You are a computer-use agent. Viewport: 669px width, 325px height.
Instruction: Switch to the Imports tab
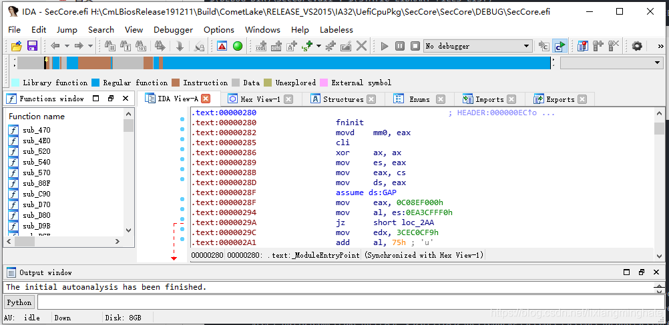pos(489,99)
